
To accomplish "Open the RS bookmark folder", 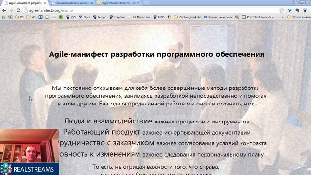I will [19, 17].
